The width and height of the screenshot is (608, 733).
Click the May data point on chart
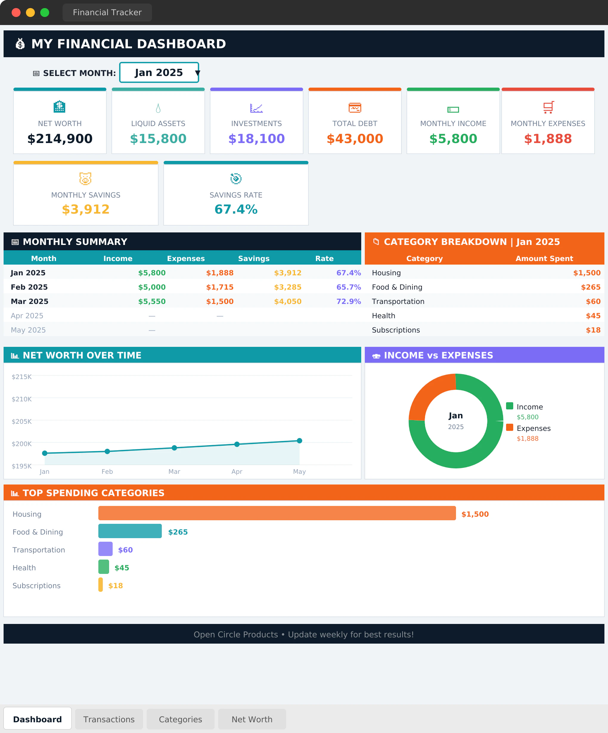299,441
